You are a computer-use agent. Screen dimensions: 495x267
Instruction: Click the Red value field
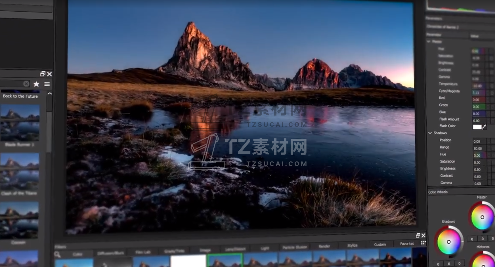479,100
